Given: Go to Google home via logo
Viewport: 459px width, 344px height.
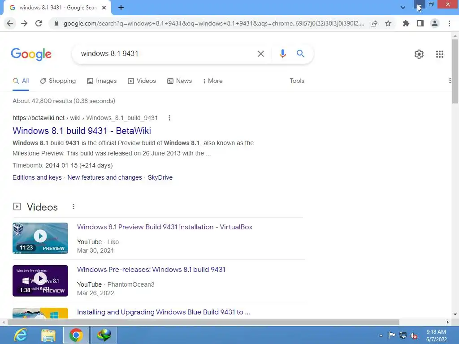Looking at the screenshot, I should point(31,54).
